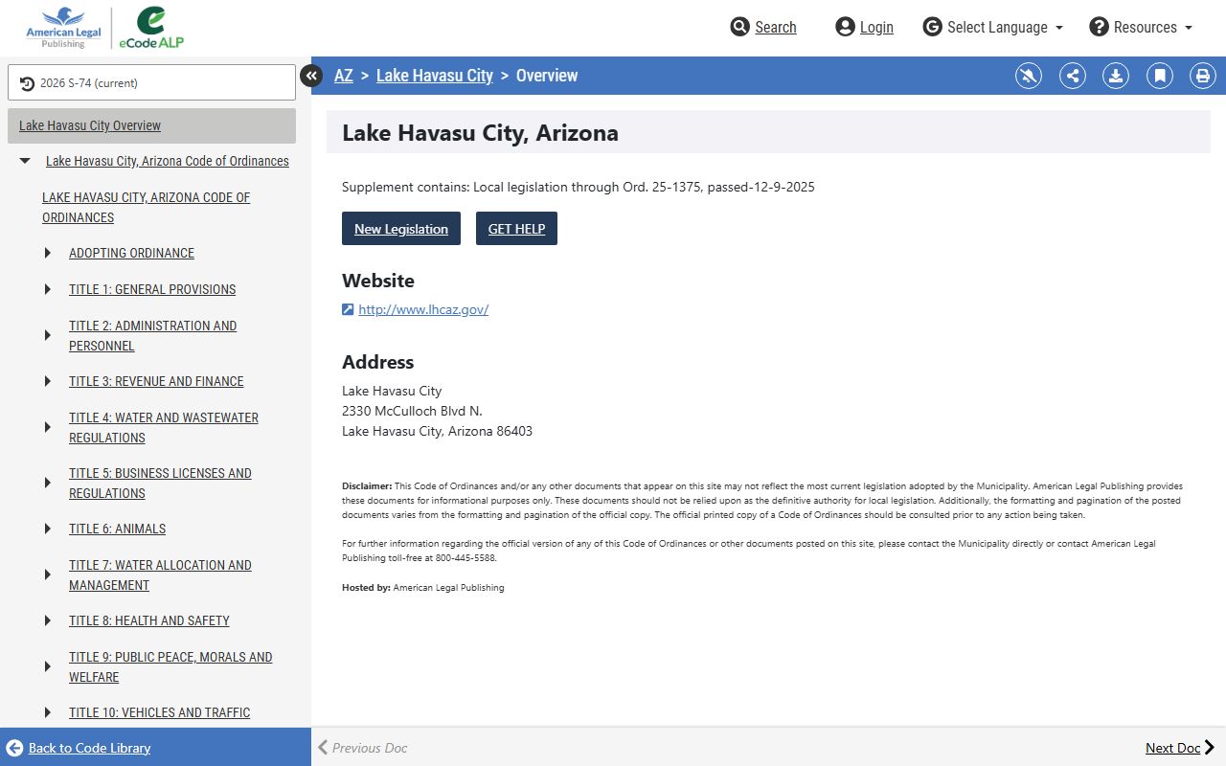Click the Login user icon
The width and height of the screenshot is (1226, 766).
[845, 27]
